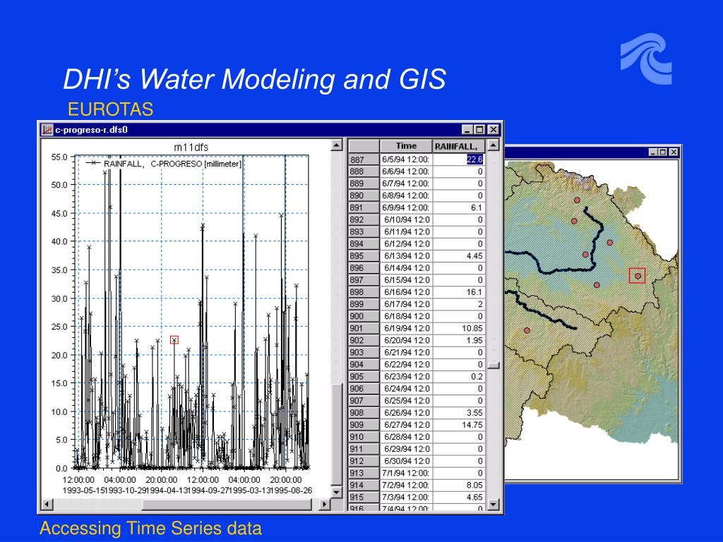Click the rainfall value 4.45

[459, 255]
